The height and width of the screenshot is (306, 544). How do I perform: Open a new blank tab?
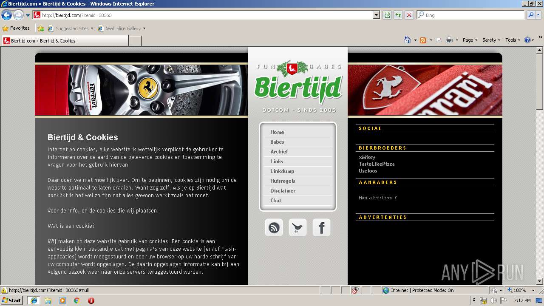pyautogui.click(x=135, y=41)
